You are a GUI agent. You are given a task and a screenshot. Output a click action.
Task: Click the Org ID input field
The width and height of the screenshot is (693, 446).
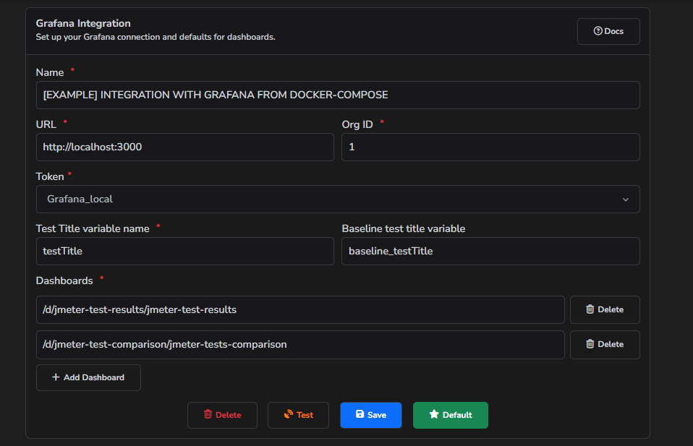click(490, 147)
